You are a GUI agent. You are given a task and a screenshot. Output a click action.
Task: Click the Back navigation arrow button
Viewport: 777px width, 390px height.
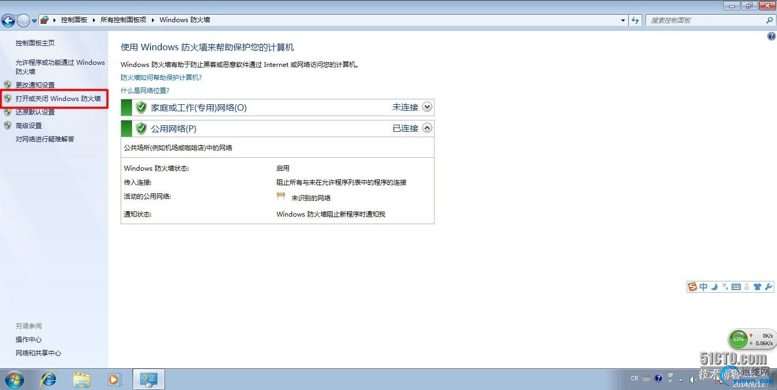[x=8, y=21]
